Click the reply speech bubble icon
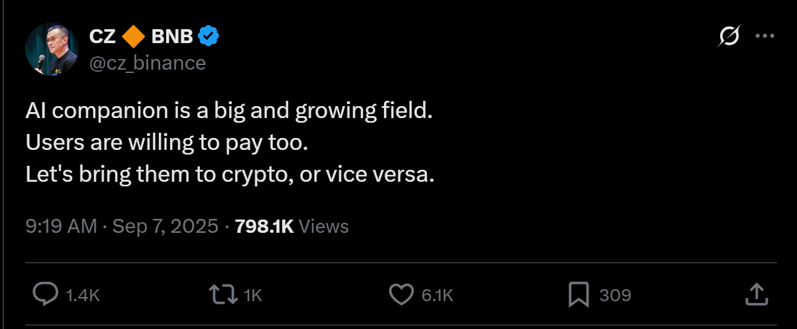Image resolution: width=797 pixels, height=329 pixels. 46,295
